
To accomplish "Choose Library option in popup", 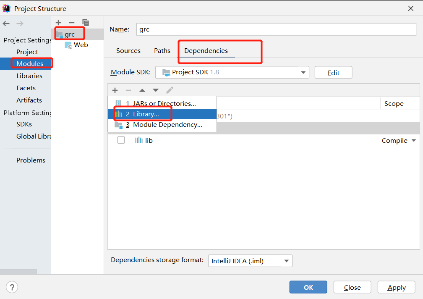I will 162,114.
